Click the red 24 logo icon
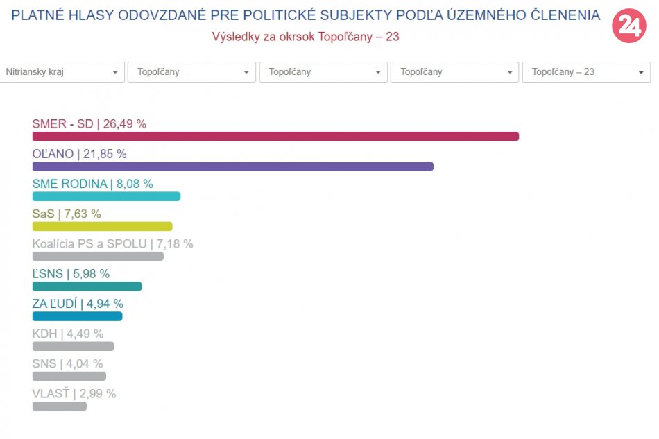The width and height of the screenshot is (659, 439). coord(628,26)
